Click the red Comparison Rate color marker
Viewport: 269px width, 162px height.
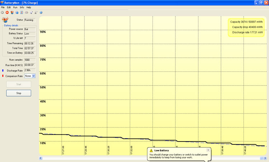point(3,76)
